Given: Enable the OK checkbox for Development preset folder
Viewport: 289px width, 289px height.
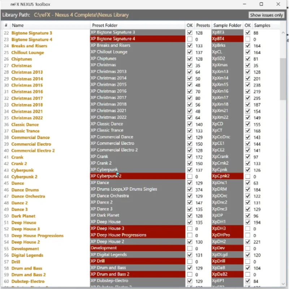Looking at the screenshot, I should [190, 248].
